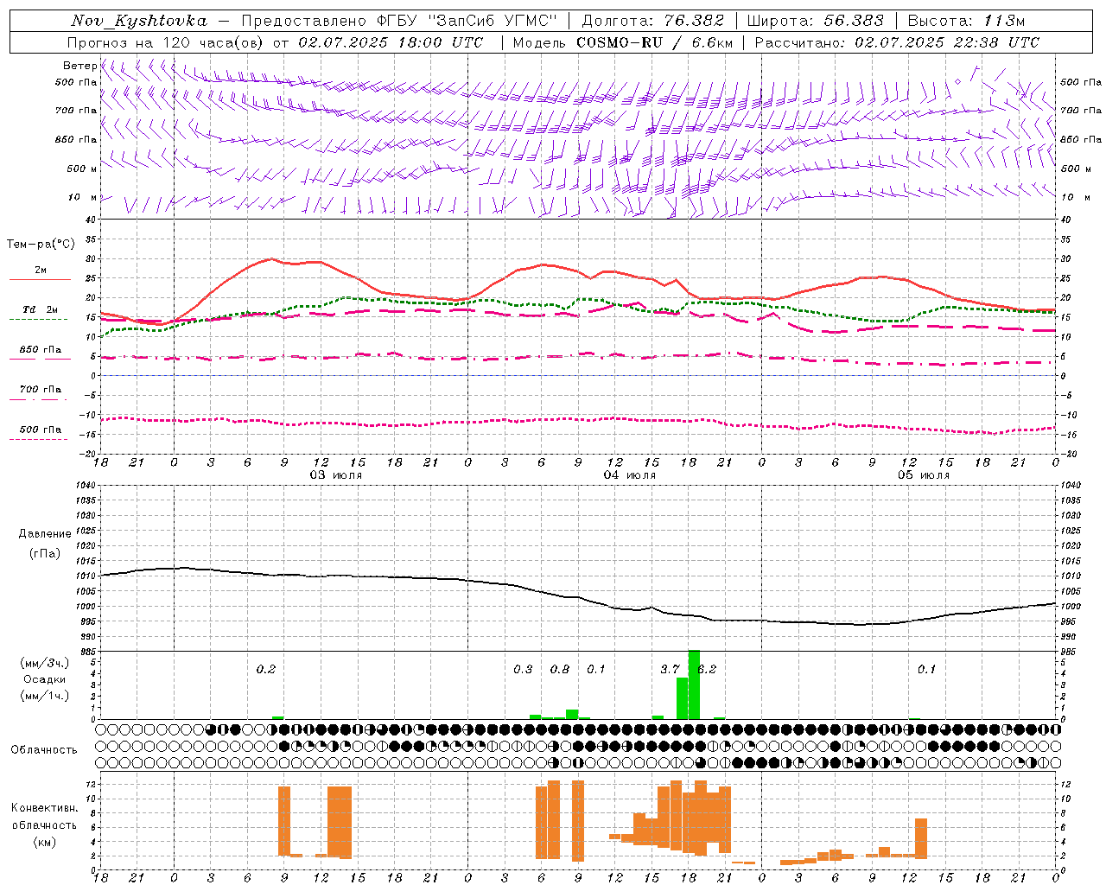This screenshot has width=1106, height=885.
Task: Select the 'Модель COSMO-RU / 6.6км' text
Action: click(x=623, y=42)
